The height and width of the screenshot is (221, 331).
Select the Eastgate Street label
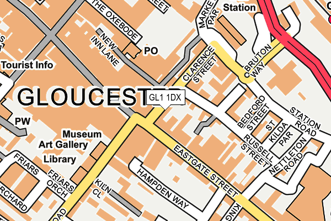pos(205,171)
